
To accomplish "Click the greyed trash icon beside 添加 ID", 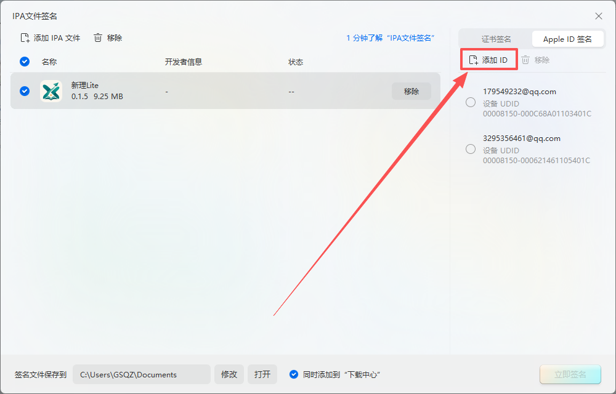I will 525,60.
